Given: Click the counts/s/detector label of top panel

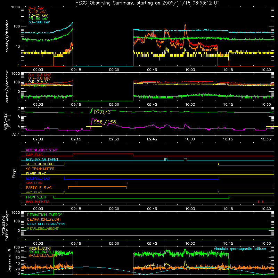Looking at the screenshot, I should (x=7, y=36).
